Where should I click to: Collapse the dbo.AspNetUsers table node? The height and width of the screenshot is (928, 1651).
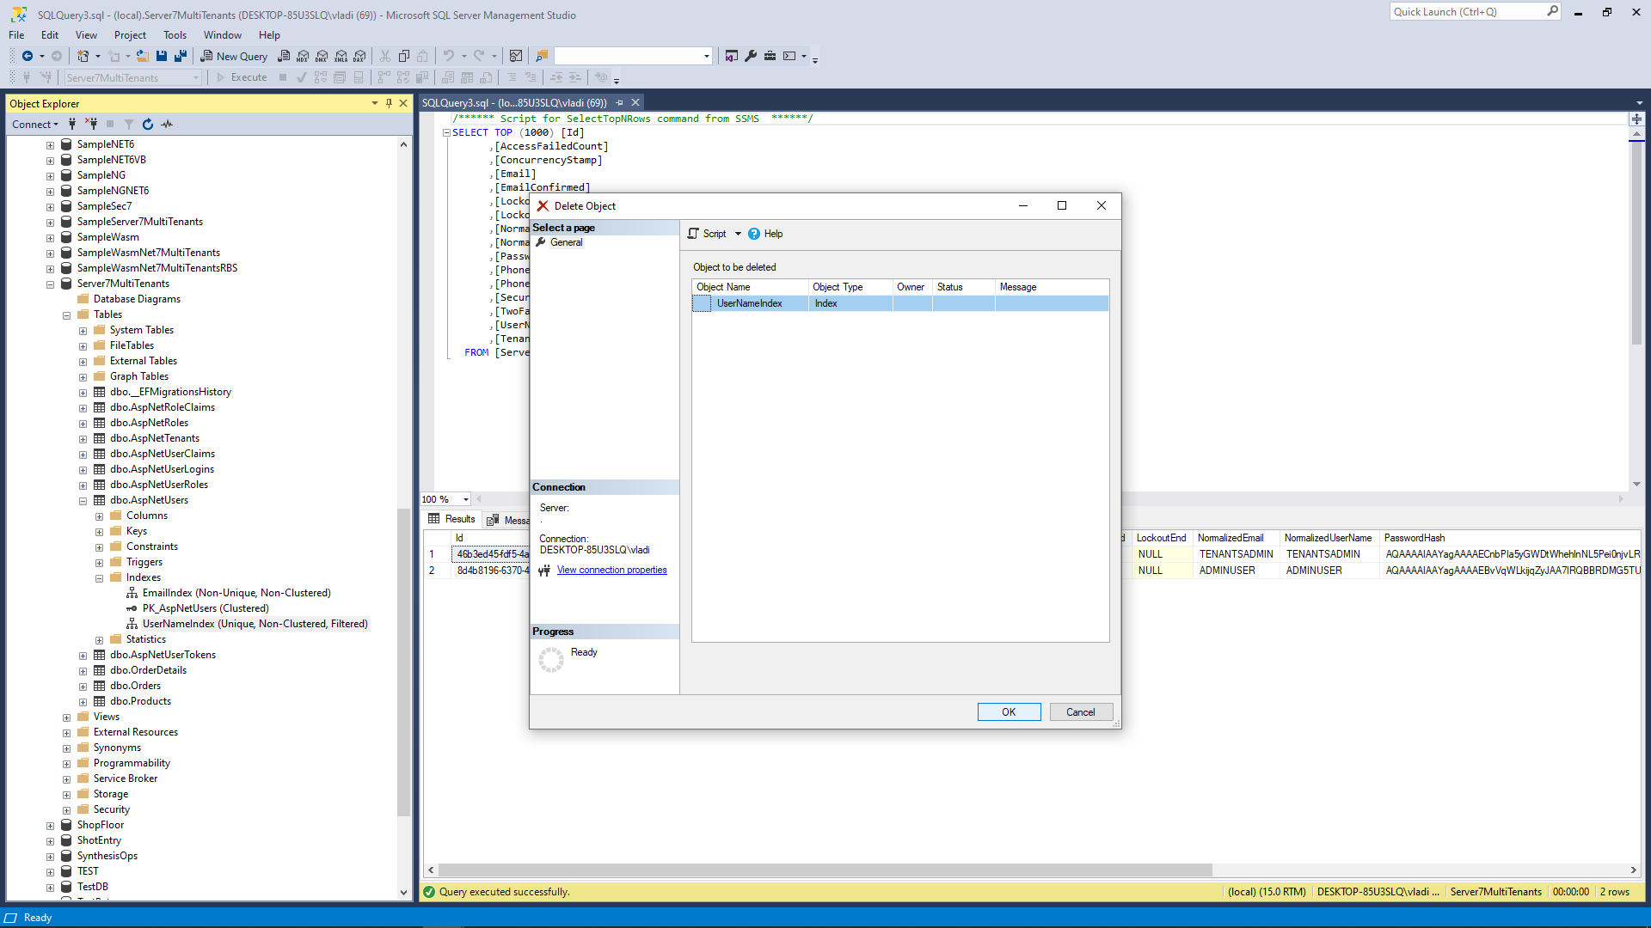click(83, 500)
